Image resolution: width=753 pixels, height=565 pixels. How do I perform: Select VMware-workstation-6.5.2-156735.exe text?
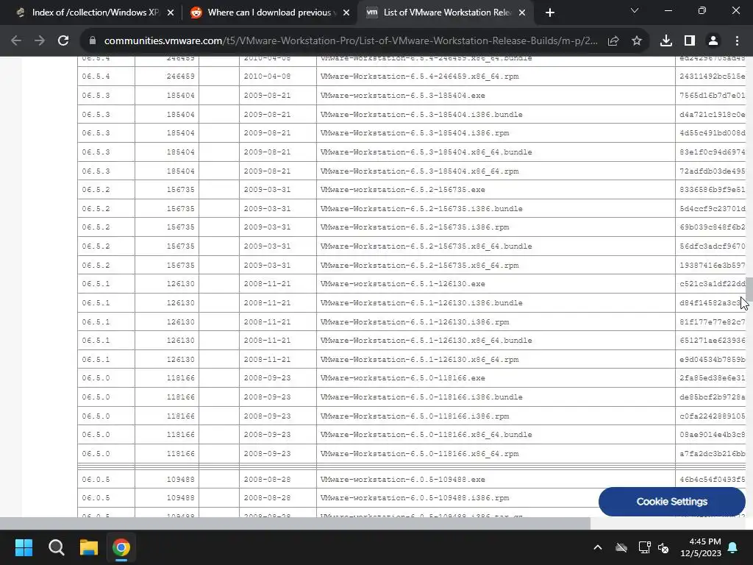pyautogui.click(x=402, y=190)
